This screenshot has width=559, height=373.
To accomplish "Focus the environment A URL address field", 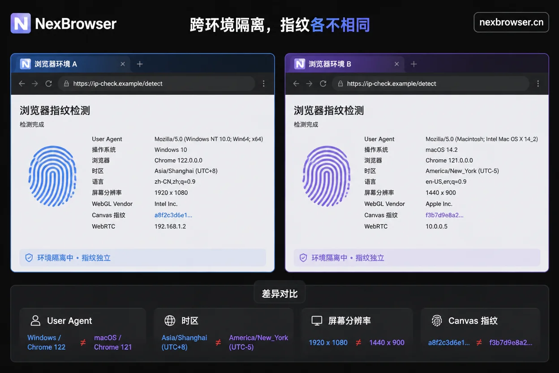I will tap(156, 83).
